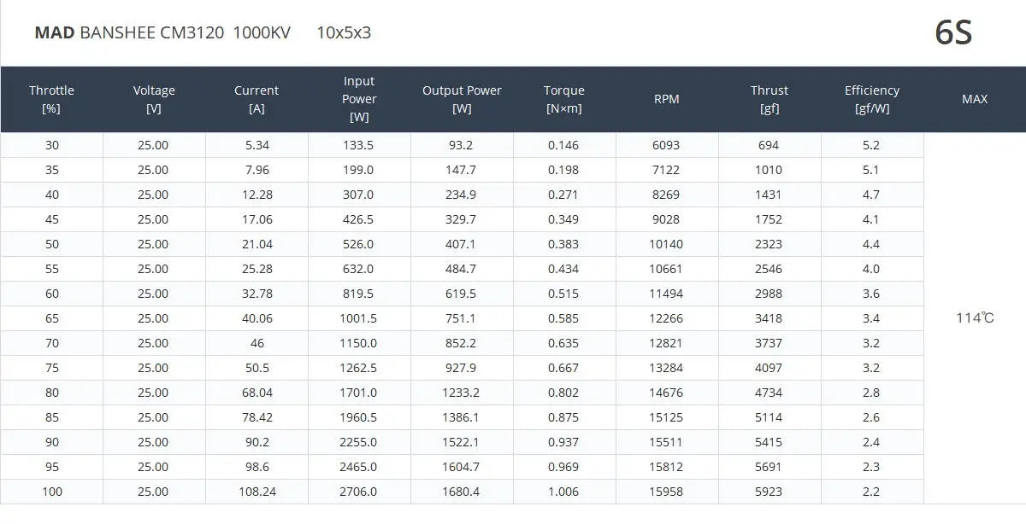The height and width of the screenshot is (524, 1026).
Task: Click the Input Power [W] header
Action: pos(359,99)
